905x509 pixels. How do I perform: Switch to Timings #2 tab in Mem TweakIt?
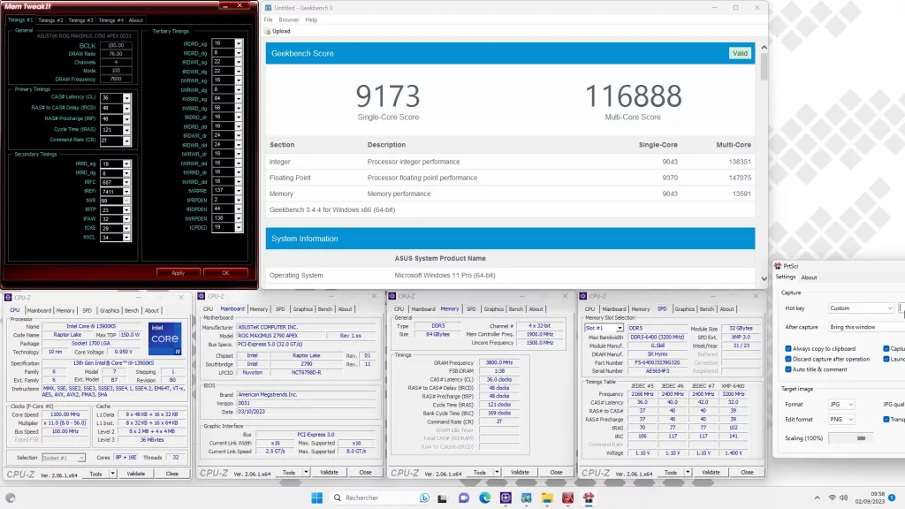pyautogui.click(x=50, y=20)
